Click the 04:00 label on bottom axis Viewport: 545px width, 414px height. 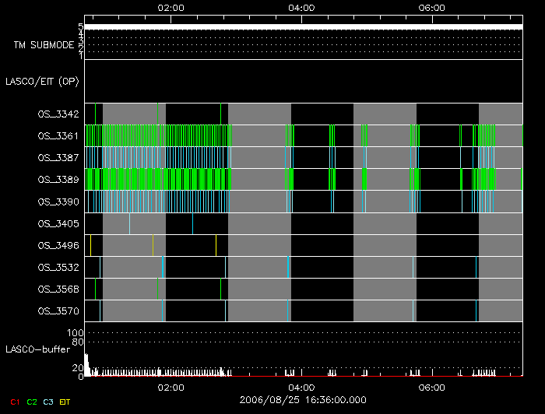301,388
